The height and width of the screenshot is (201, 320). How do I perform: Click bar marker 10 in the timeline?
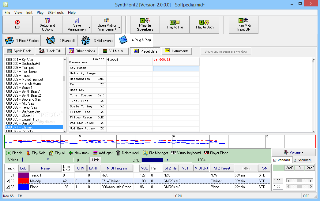tap(173, 136)
